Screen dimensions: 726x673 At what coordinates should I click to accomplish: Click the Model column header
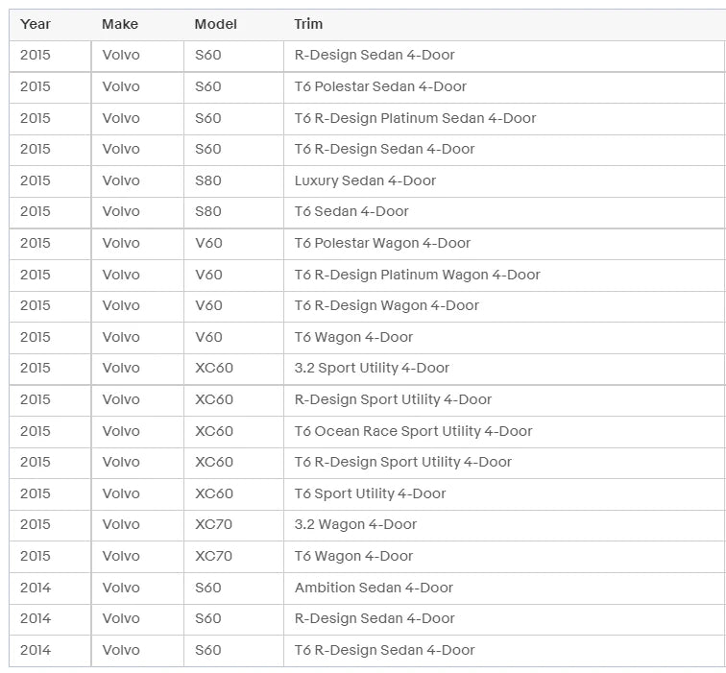215,24
